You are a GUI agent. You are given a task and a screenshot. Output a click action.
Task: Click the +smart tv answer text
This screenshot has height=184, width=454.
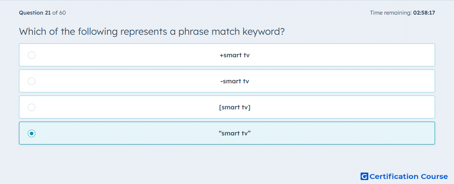point(235,55)
